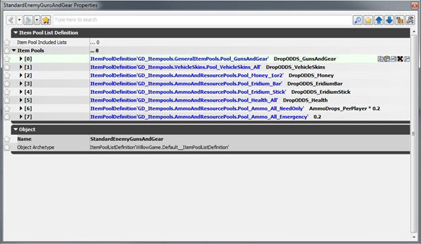The height and width of the screenshot is (244, 421).
Task: Click the red X delete icon on row [0]
Action: [x=400, y=59]
